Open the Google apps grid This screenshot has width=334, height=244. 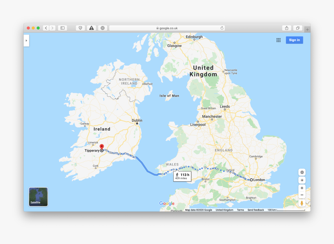point(278,40)
